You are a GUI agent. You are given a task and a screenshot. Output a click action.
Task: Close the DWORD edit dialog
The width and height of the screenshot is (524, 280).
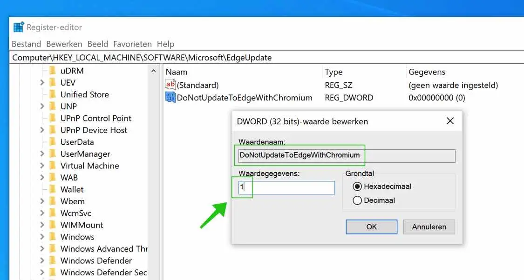[450, 121]
